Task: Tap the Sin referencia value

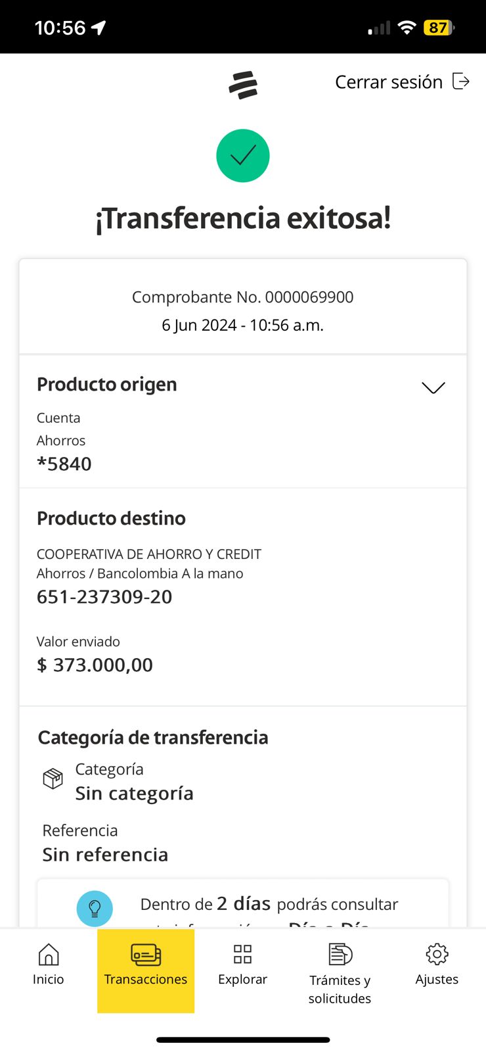Action: click(x=105, y=855)
